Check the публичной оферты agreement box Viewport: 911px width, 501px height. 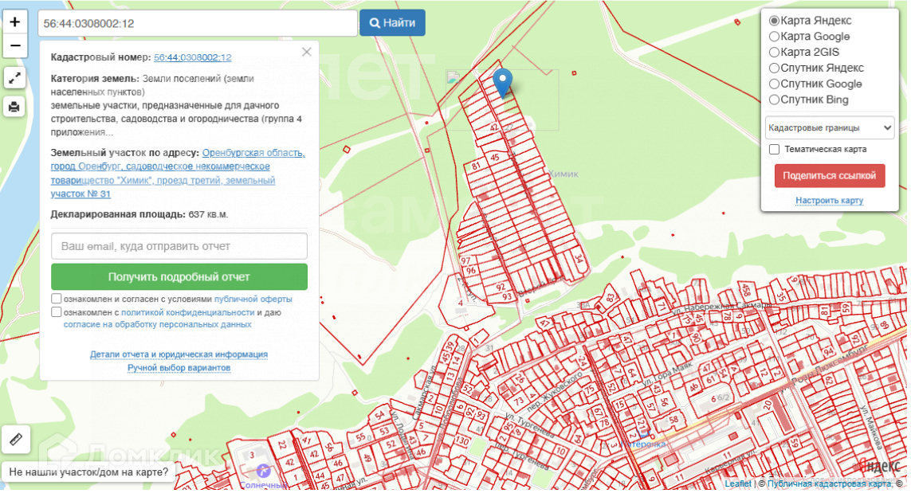pyautogui.click(x=57, y=299)
